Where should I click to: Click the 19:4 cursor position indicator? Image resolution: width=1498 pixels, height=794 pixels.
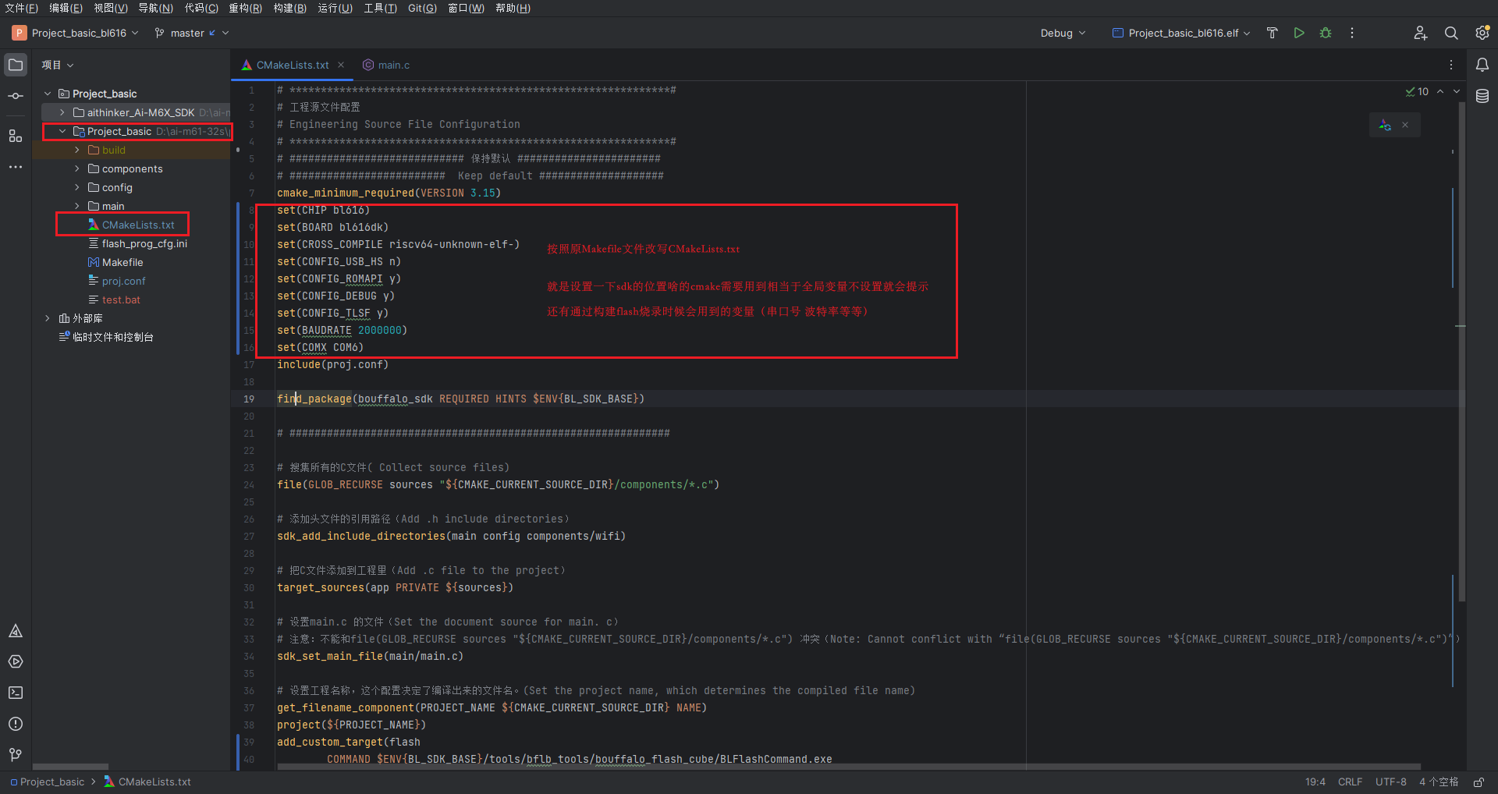pos(1315,782)
